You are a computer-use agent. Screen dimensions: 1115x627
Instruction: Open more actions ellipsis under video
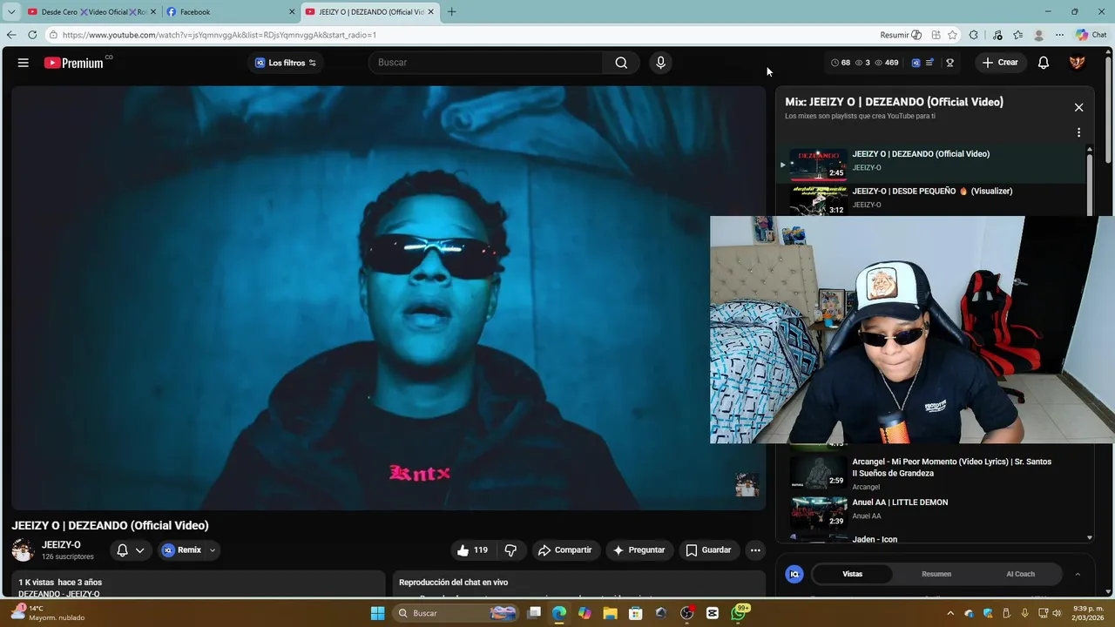point(755,550)
